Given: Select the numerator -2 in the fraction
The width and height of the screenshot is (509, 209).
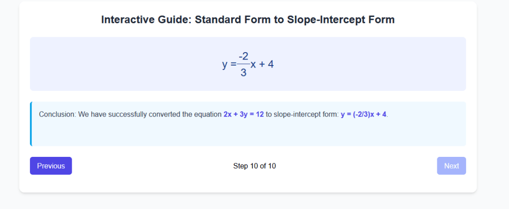Looking at the screenshot, I should (x=244, y=56).
